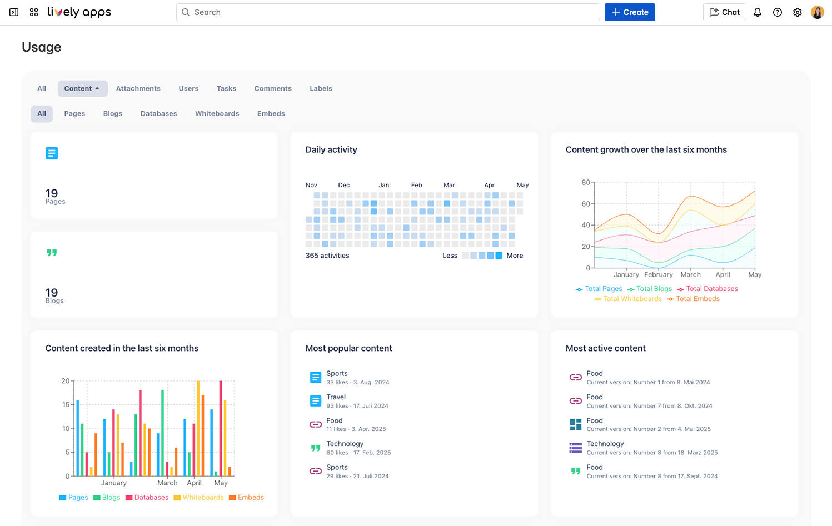Click into the Search field
This screenshot has width=832, height=526.
click(x=389, y=12)
